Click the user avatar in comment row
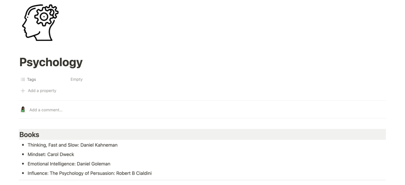The height and width of the screenshot is (185, 405). tap(23, 110)
